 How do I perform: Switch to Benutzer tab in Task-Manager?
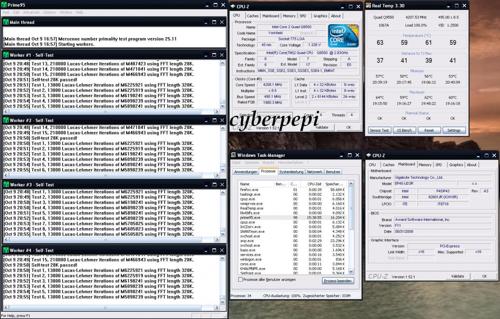333,172
